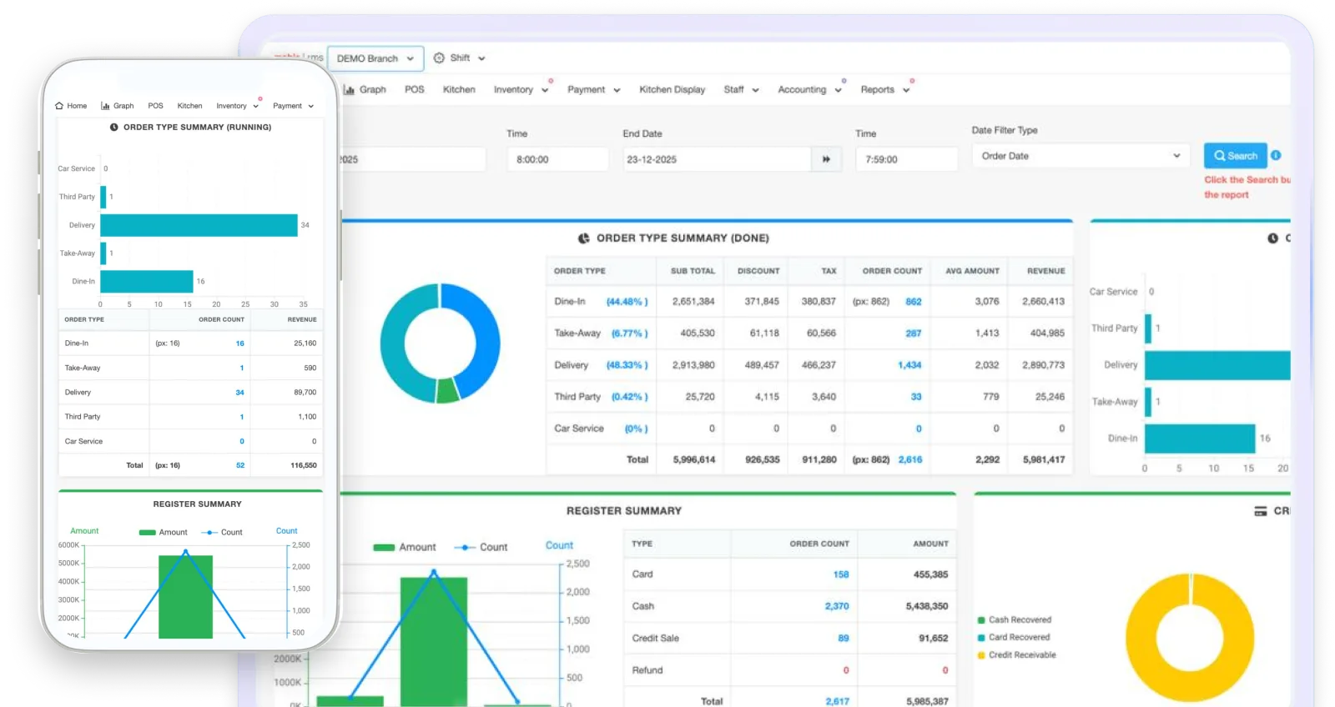Open Kitchen on the phone nav bar

[x=189, y=106]
